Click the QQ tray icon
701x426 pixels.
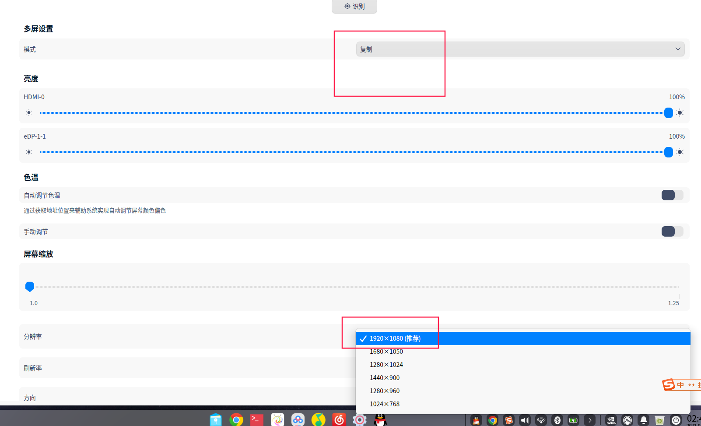tap(476, 420)
